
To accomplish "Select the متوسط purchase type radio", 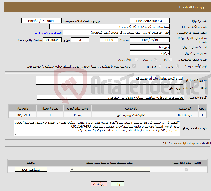I will click(x=160, y=66).
